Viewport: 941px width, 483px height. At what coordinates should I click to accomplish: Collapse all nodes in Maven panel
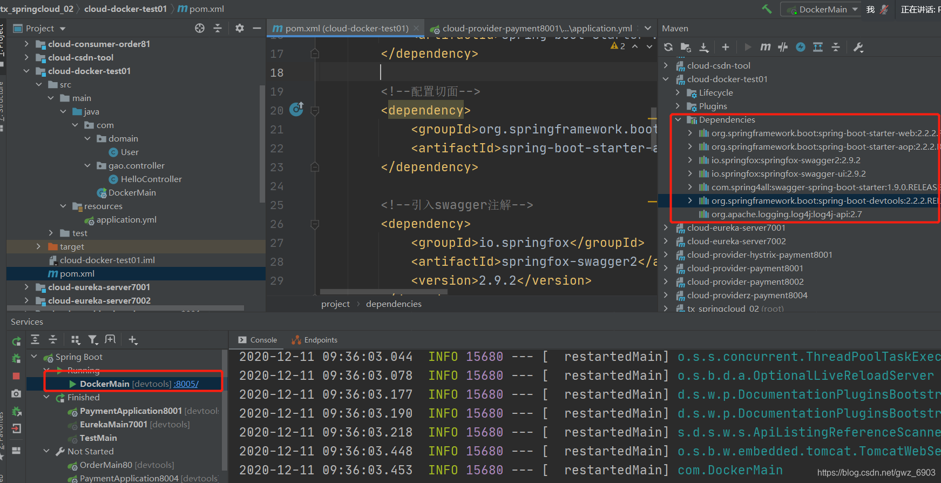pyautogui.click(x=836, y=47)
